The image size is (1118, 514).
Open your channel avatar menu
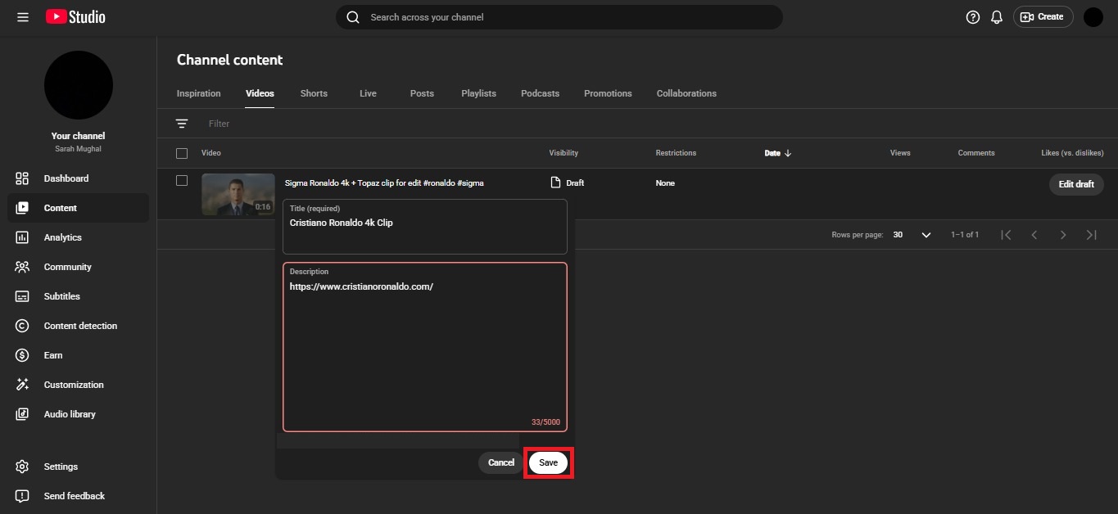pyautogui.click(x=1093, y=16)
